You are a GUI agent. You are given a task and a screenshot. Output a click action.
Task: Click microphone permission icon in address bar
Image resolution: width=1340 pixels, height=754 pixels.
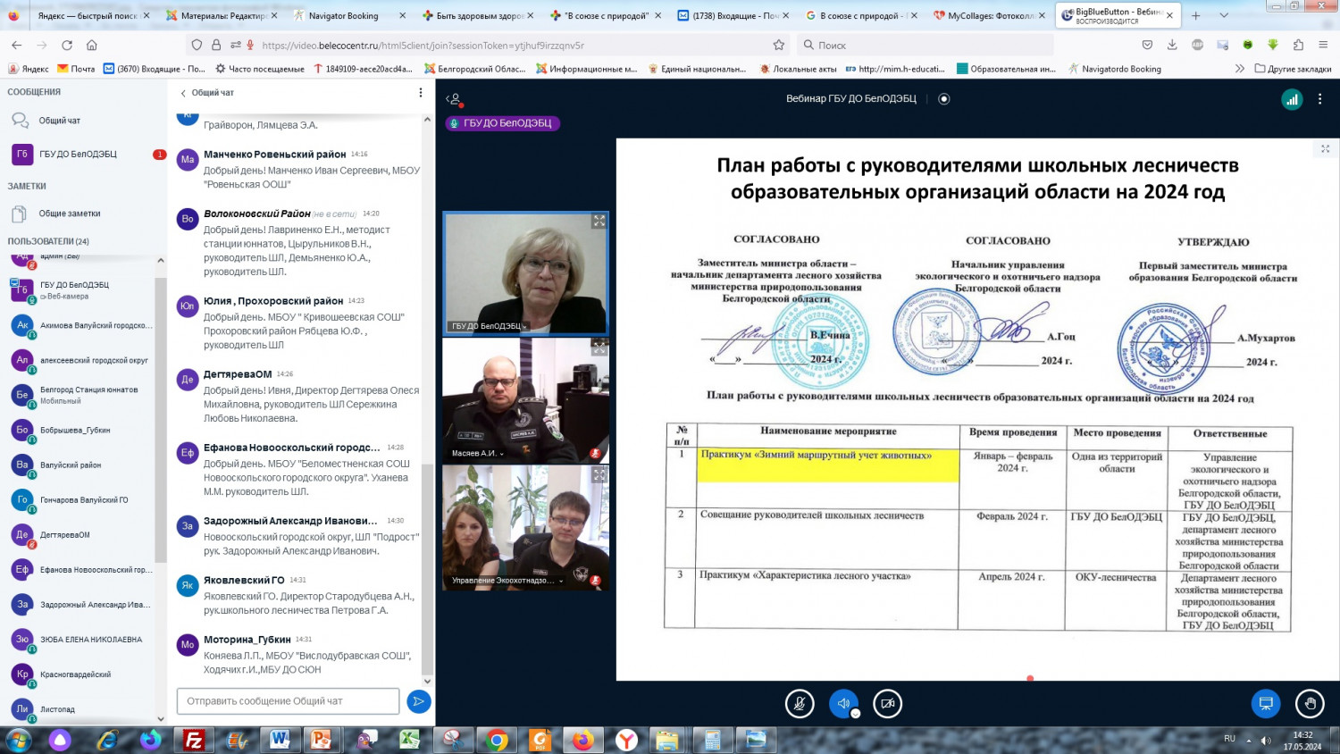251,45
